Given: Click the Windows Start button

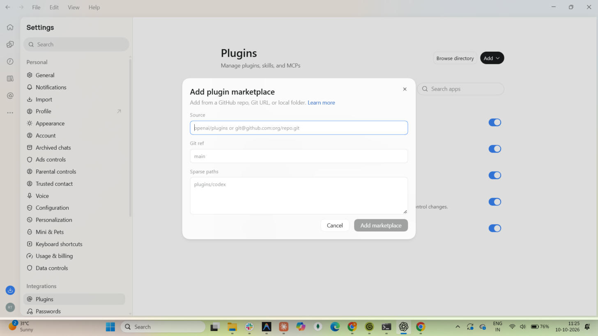Looking at the screenshot, I should [110, 327].
